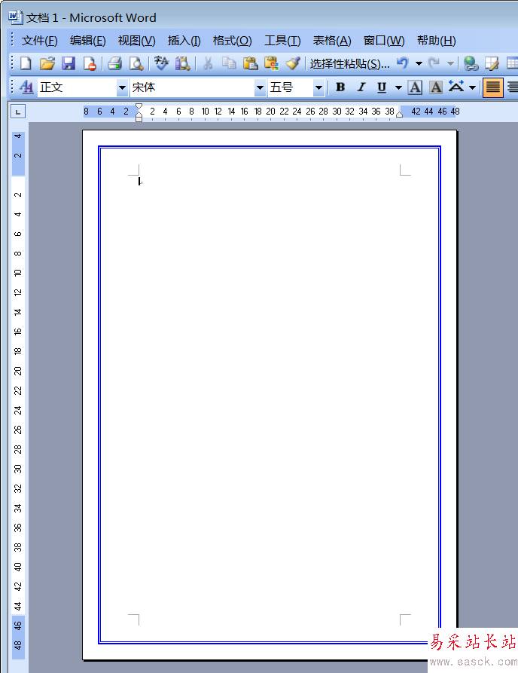Click the Copy icon
Viewport: 518px width, 673px height.
tap(229, 63)
